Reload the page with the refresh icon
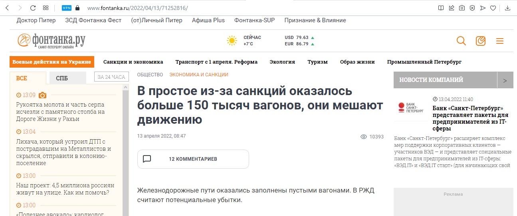 [x=33, y=8]
